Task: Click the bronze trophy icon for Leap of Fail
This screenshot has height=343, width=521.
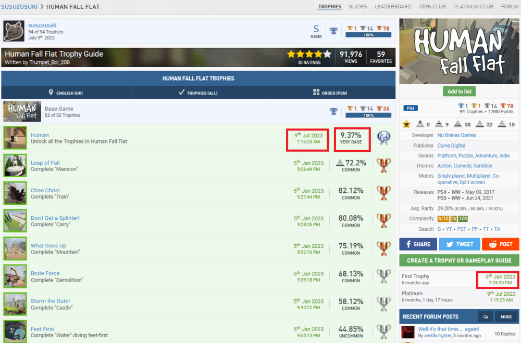Action: [383, 166]
